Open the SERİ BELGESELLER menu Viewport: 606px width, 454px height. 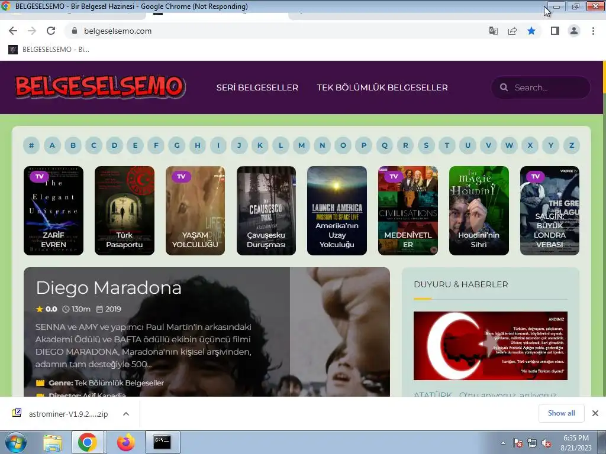[257, 87]
